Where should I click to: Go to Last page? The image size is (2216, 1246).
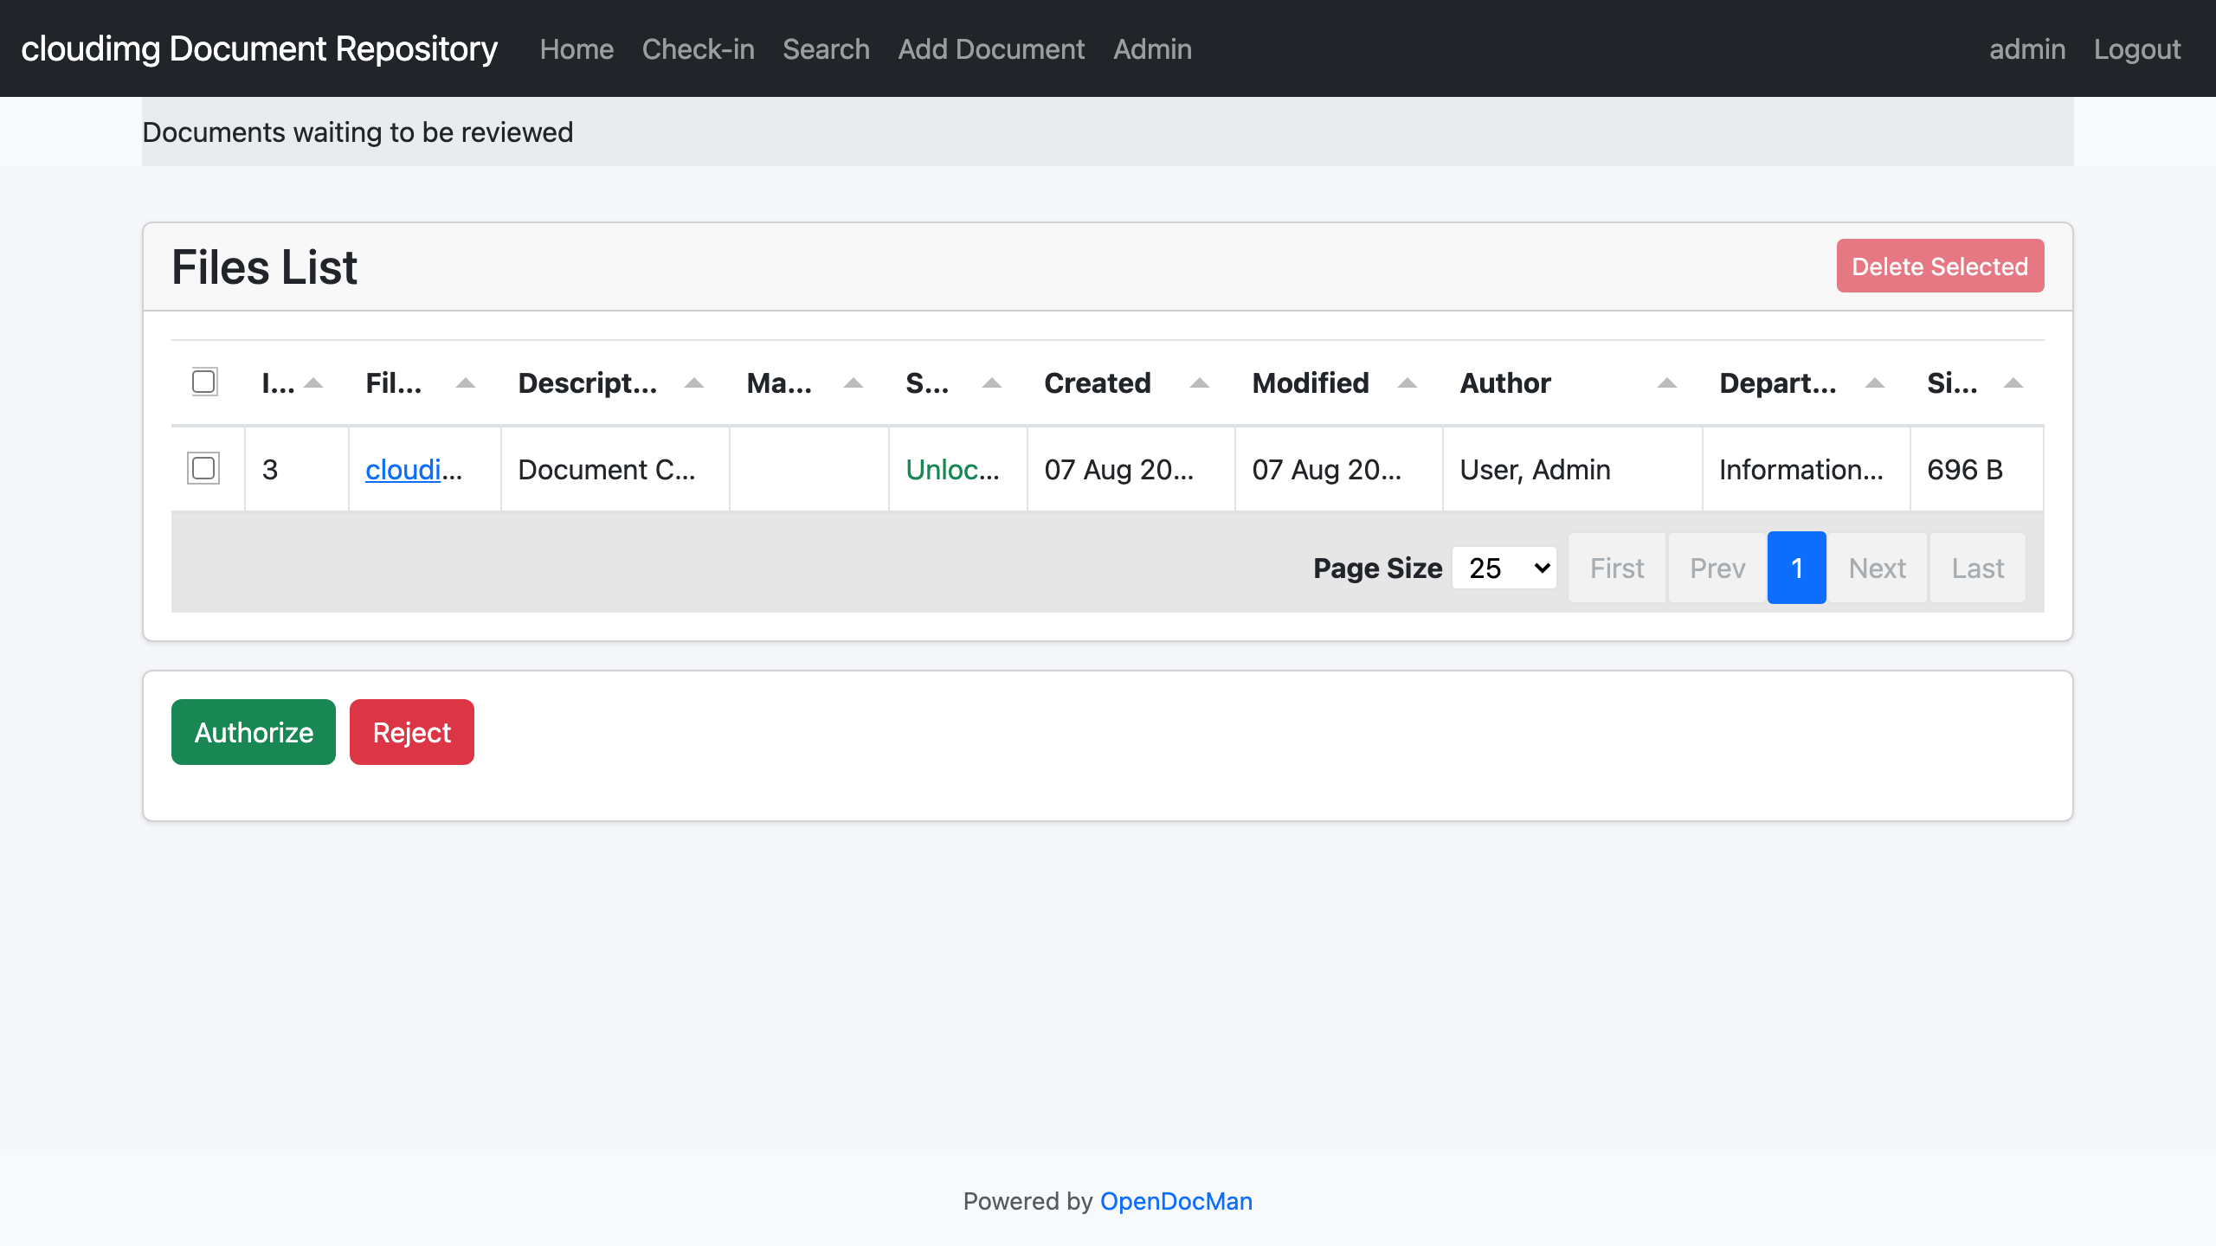pyautogui.click(x=1978, y=568)
